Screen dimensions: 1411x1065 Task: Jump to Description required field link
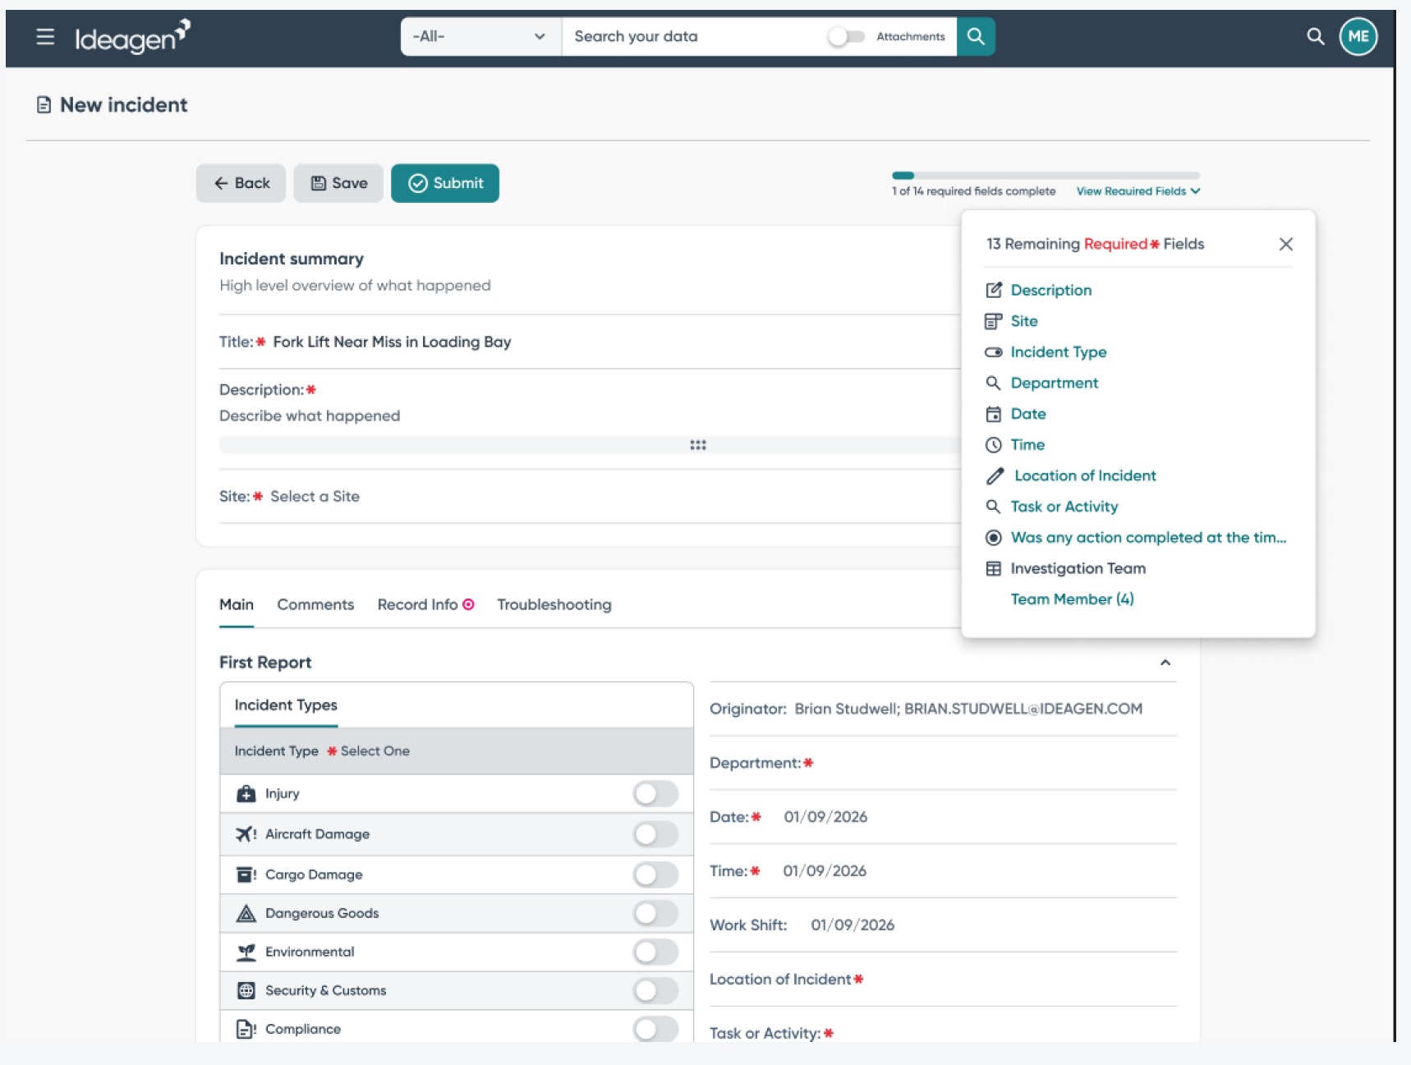tap(1051, 290)
